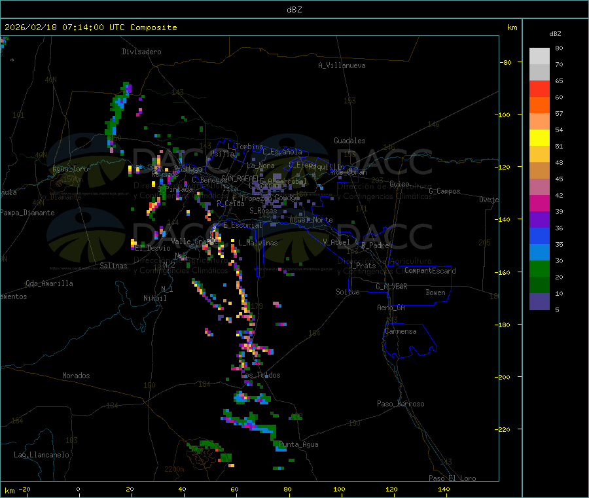Click the timestamp '2026/02/18 07:14:00 UTC Composite'
Viewport: 589px width, 498px height.
90,27
